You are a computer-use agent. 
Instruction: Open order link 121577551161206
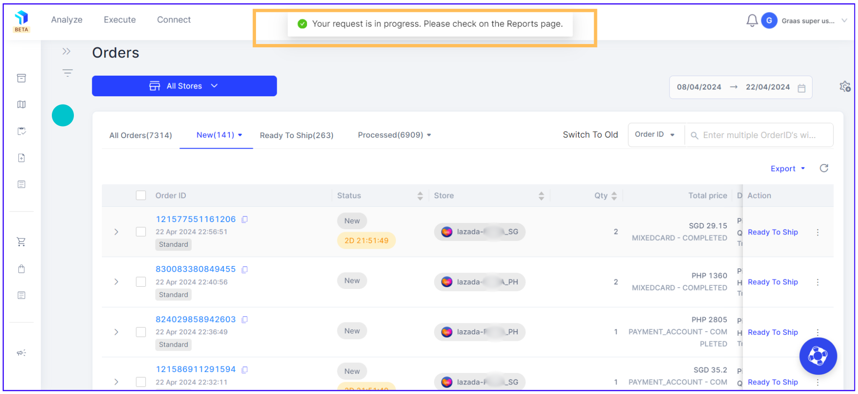195,219
